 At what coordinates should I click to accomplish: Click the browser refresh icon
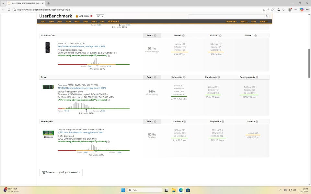pyautogui.click(x=9, y=9)
